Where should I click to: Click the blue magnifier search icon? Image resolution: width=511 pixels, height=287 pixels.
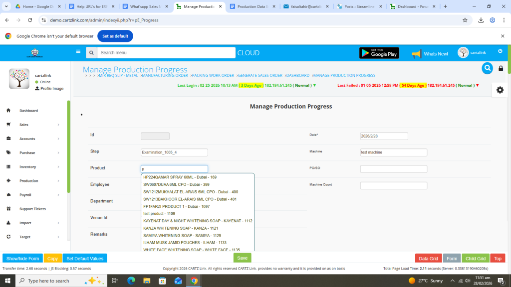tap(487, 68)
